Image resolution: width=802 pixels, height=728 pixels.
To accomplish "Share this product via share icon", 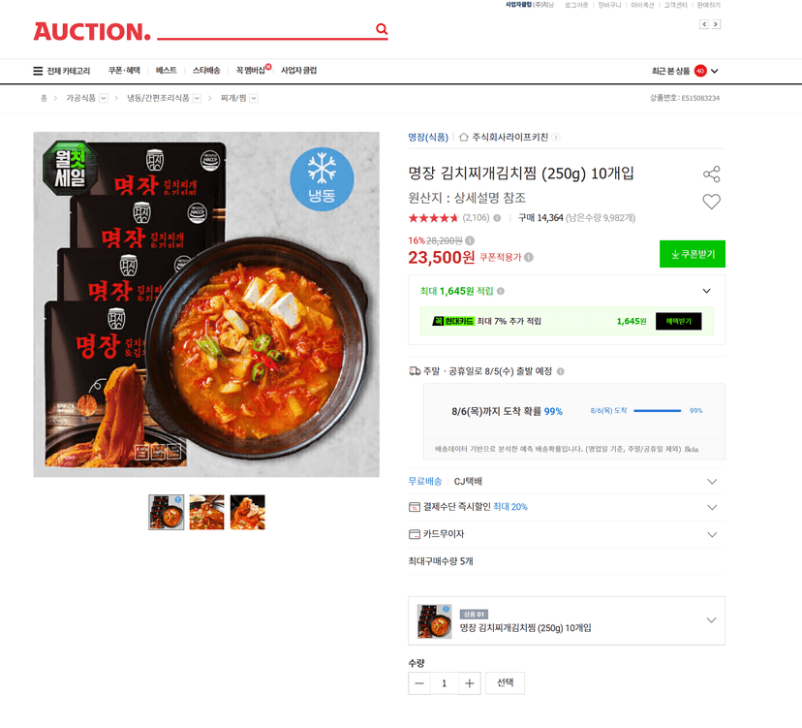I will [712, 174].
